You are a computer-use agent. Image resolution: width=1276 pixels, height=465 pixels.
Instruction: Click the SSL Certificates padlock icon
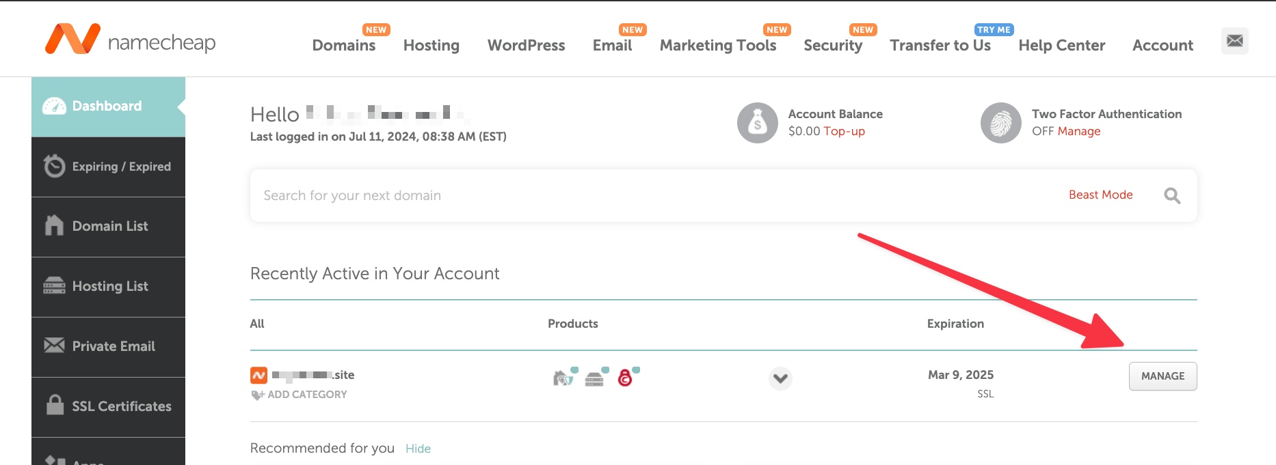tap(55, 405)
